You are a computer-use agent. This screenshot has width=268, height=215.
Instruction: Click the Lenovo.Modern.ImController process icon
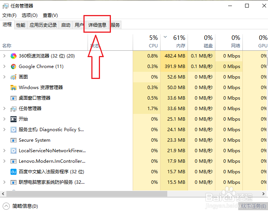pyautogui.click(x=14, y=161)
